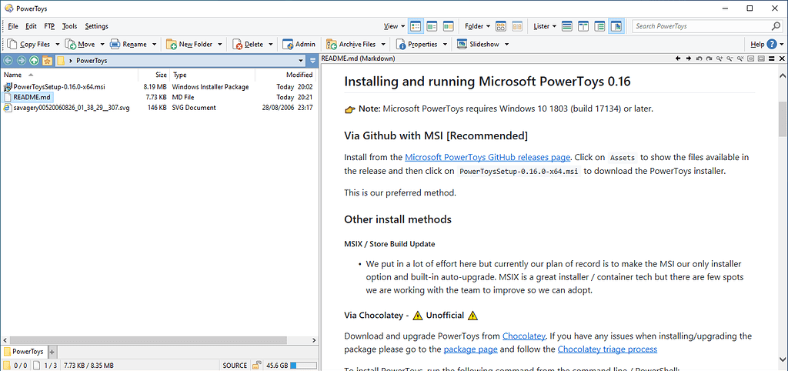This screenshot has width=788, height=371.
Task: Open the Chocolatey link
Action: click(x=523, y=336)
